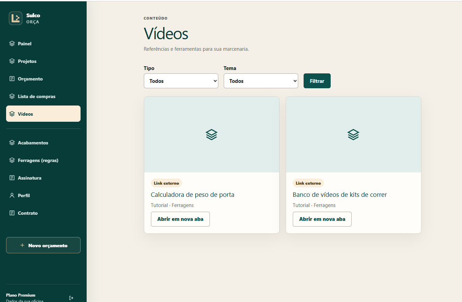This screenshot has width=462, height=302.
Task: Click the layers icon beside Ferragens (regras)
Action: pyautogui.click(x=12, y=160)
